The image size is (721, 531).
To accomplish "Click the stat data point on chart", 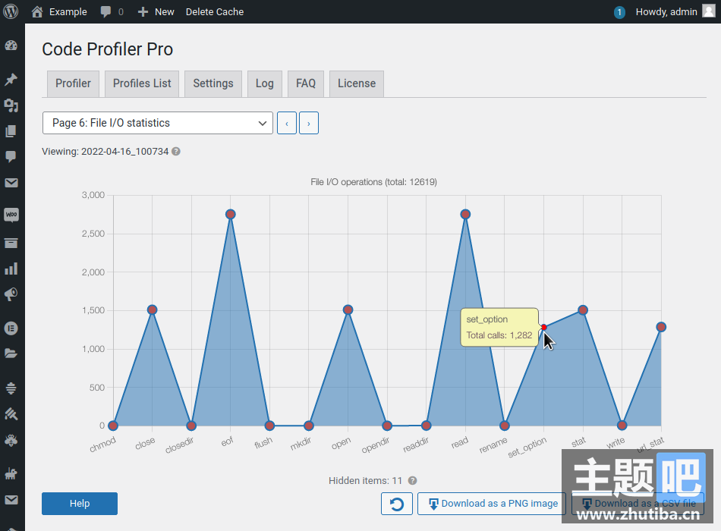I will click(x=583, y=310).
